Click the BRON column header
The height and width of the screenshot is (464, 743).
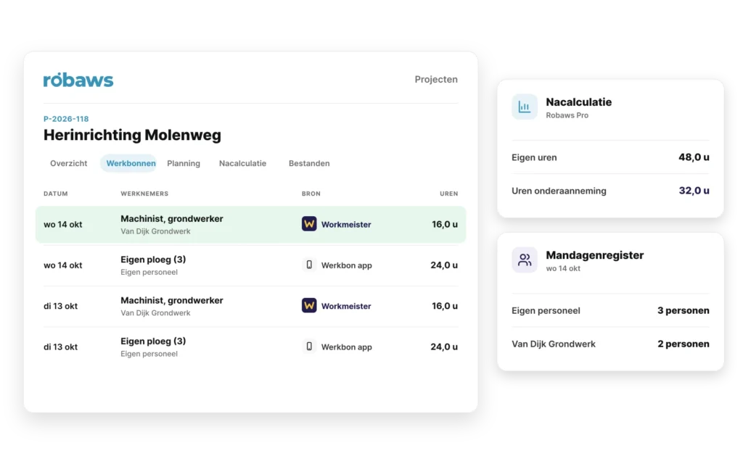[x=311, y=194]
